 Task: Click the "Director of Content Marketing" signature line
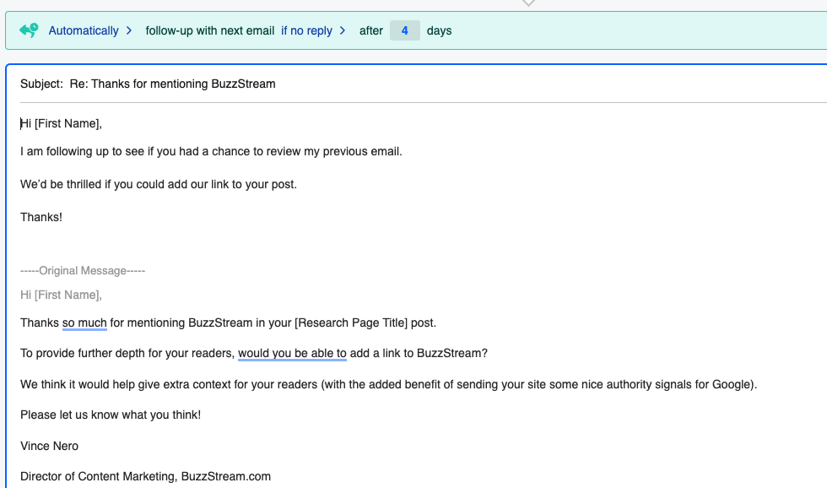[145, 476]
